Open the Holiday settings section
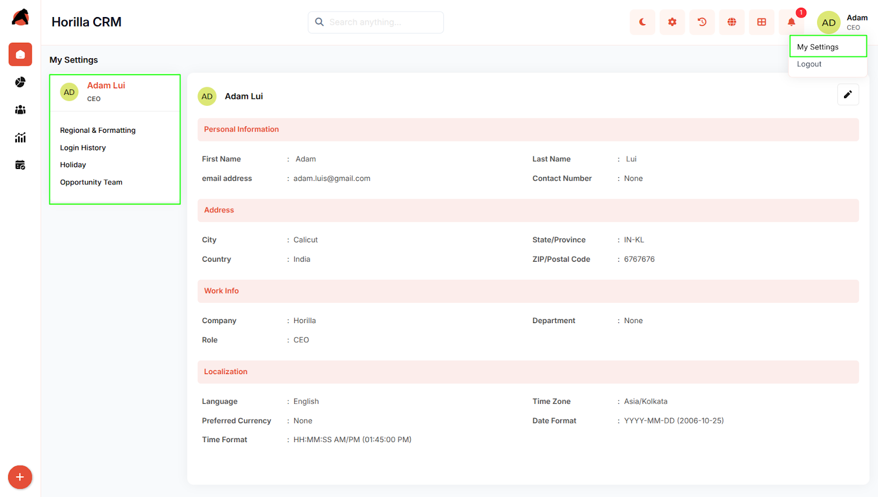878x497 pixels. [x=73, y=165]
